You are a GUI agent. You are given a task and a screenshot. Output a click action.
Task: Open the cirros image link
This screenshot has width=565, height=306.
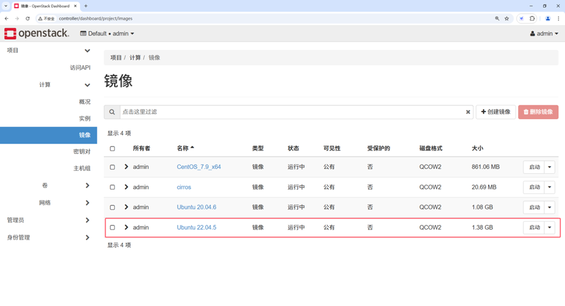pyautogui.click(x=184, y=187)
